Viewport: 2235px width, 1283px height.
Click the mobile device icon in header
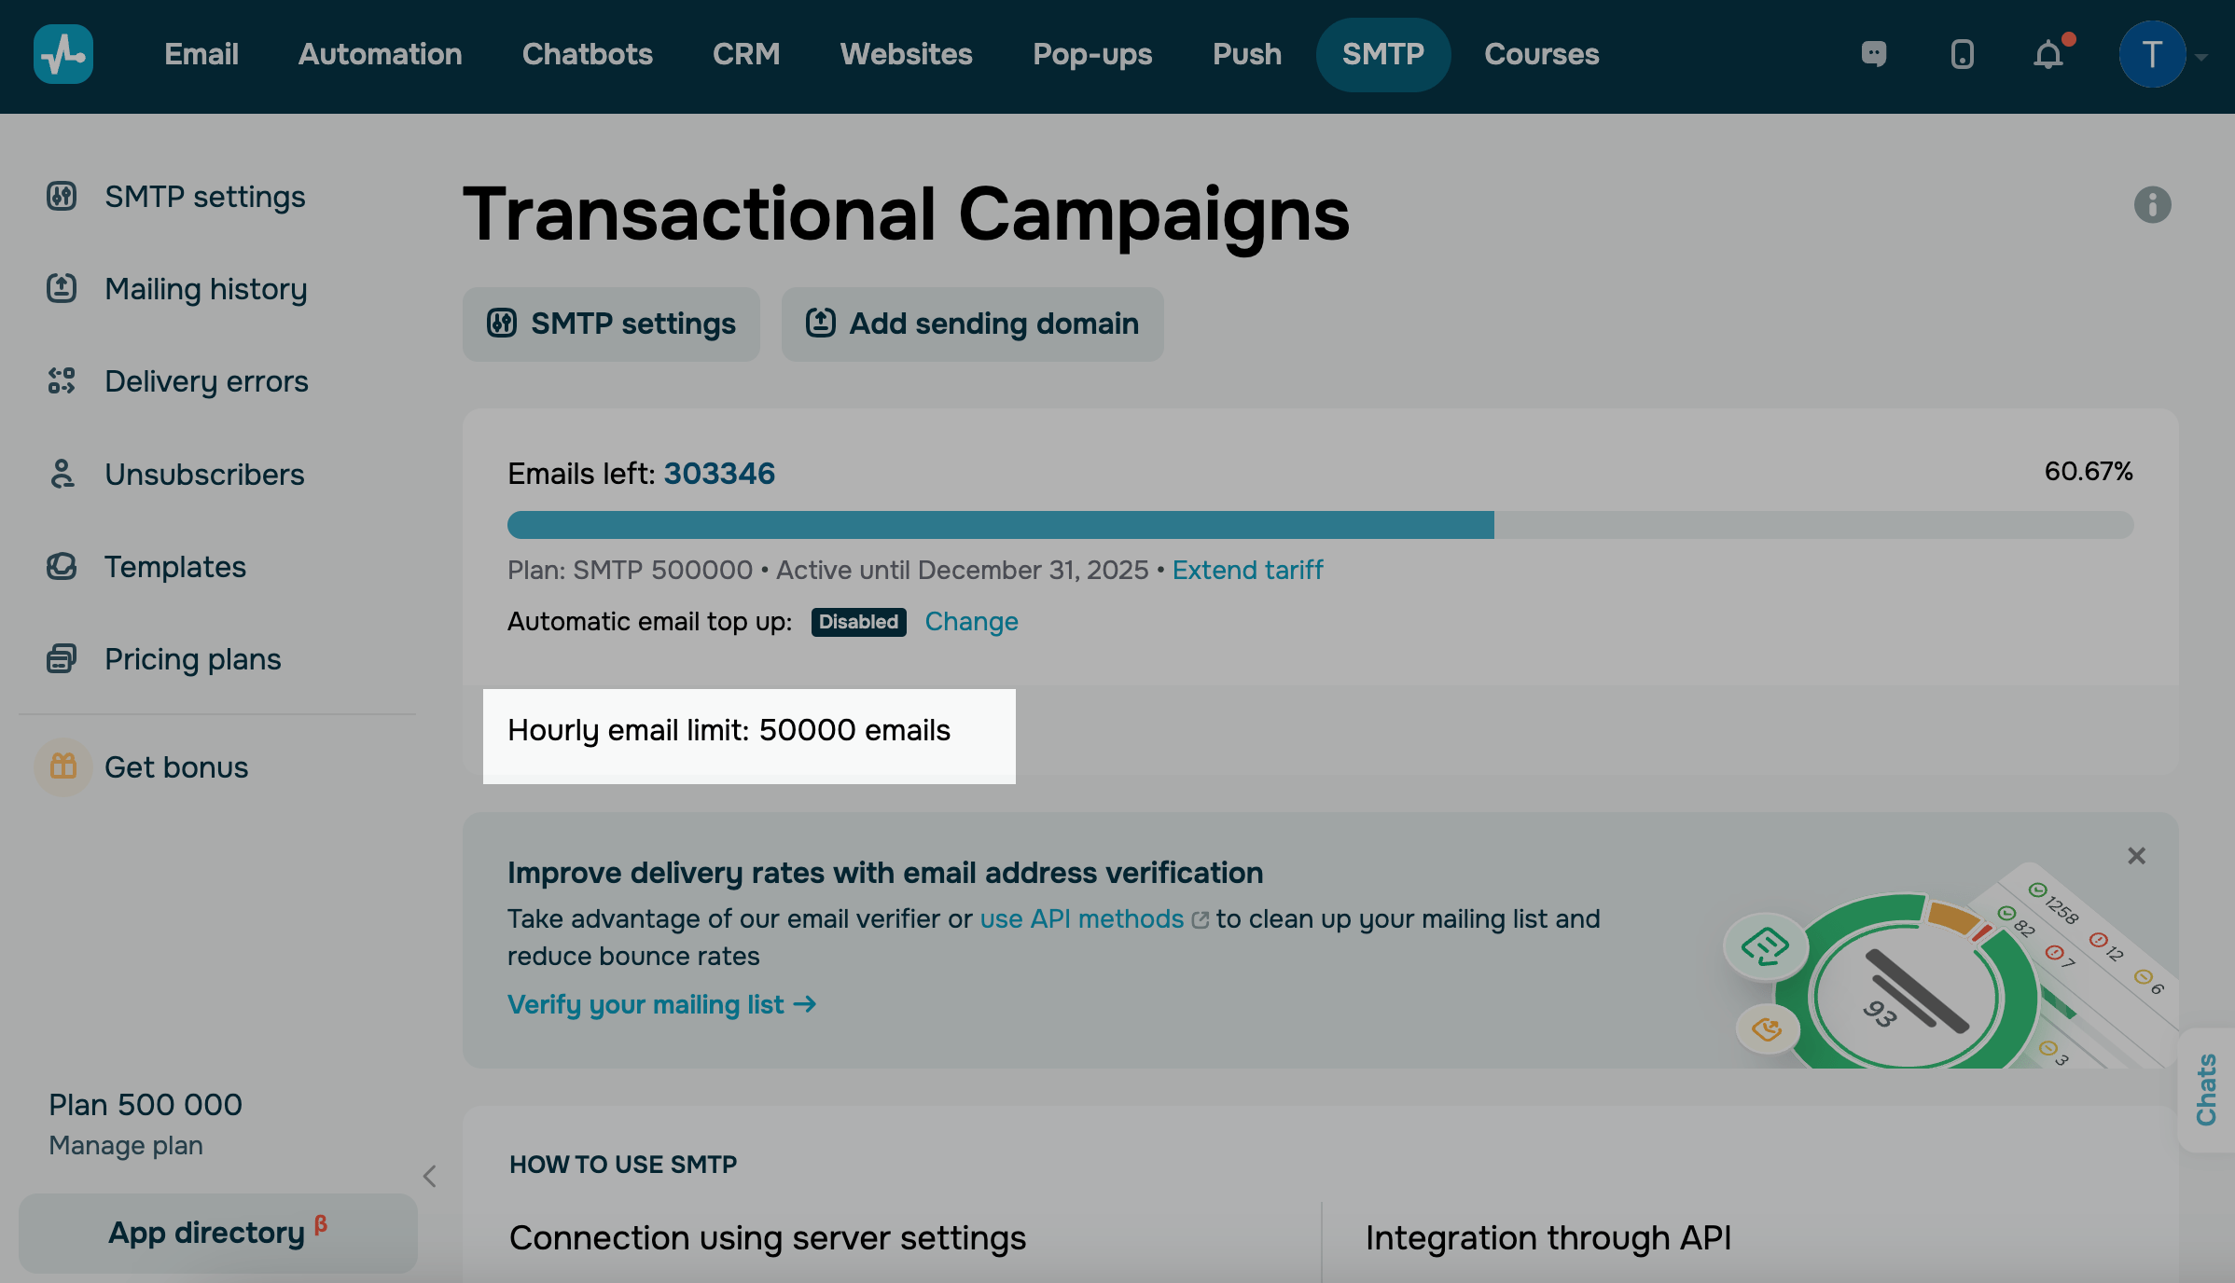pos(1962,54)
